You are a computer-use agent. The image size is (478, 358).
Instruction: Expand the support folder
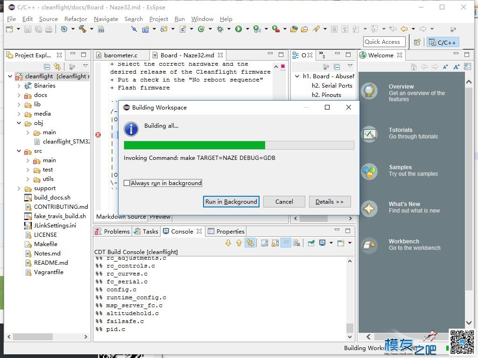(x=19, y=188)
